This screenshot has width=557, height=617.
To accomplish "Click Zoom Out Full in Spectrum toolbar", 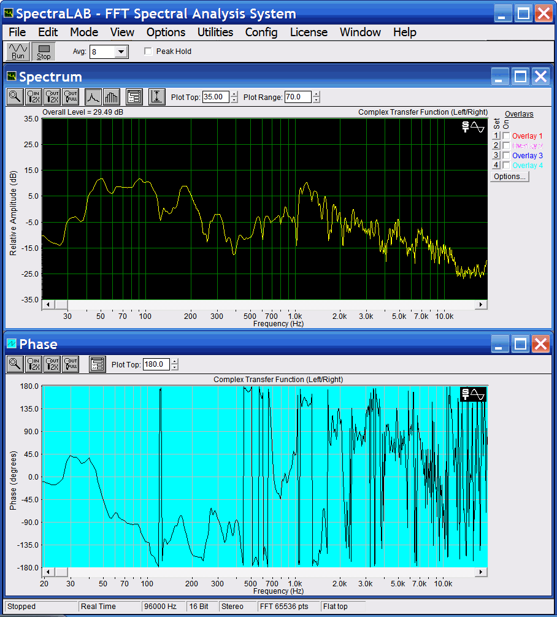I will tap(71, 96).
